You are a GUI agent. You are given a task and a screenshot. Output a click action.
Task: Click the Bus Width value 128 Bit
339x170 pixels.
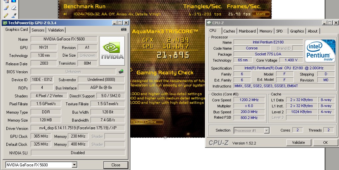click(x=108, y=112)
